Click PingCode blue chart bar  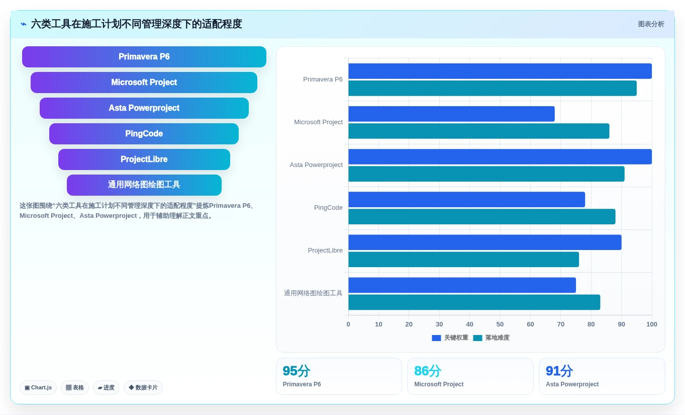tap(467, 199)
